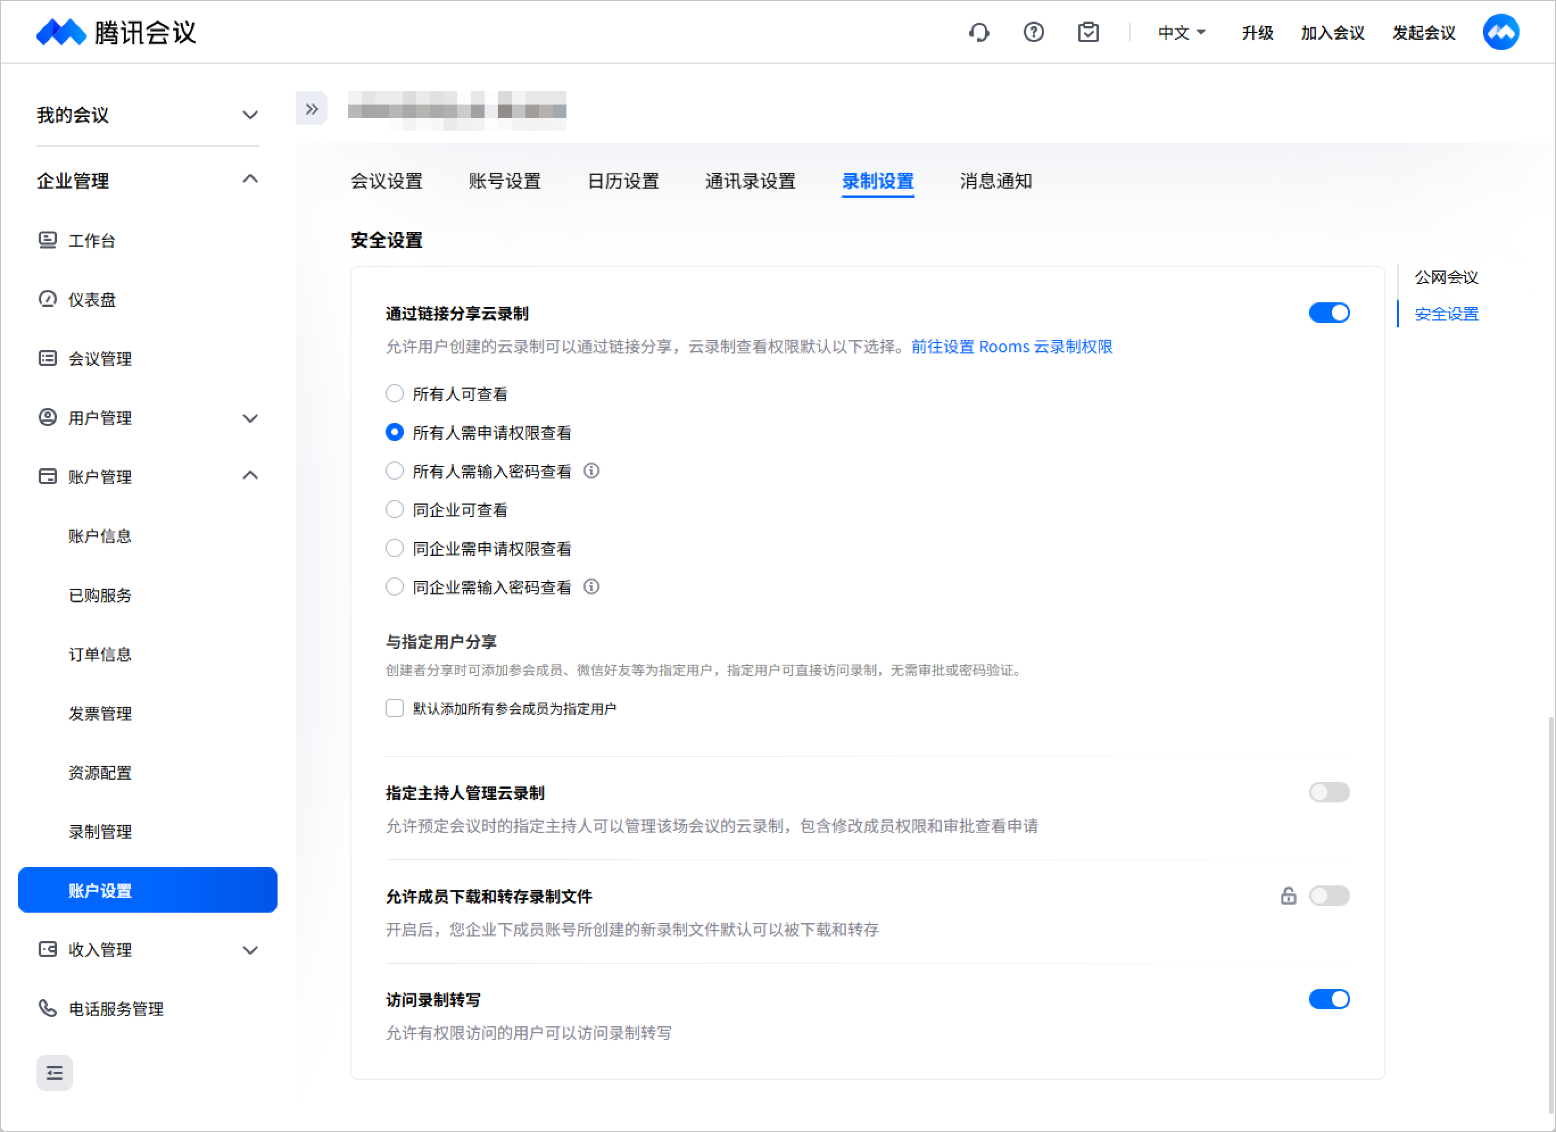Screen dimensions: 1556x1132
Task: Check 默认添加所有参会成员为指定用户 checkbox
Action: point(395,708)
